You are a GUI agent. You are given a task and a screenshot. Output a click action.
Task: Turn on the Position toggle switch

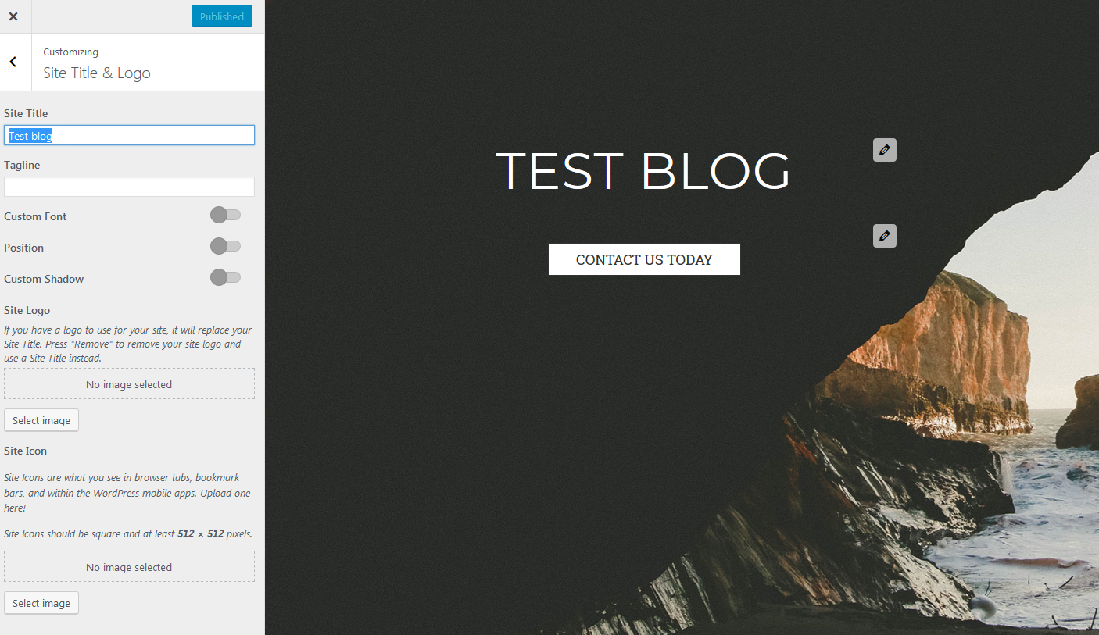(x=225, y=246)
